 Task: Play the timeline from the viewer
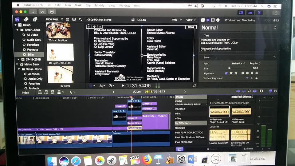pos(123,86)
